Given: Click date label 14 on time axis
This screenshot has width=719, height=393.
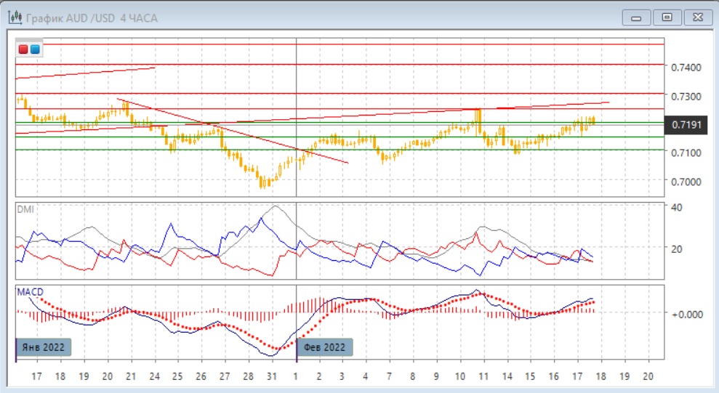Looking at the screenshot, I should [507, 376].
